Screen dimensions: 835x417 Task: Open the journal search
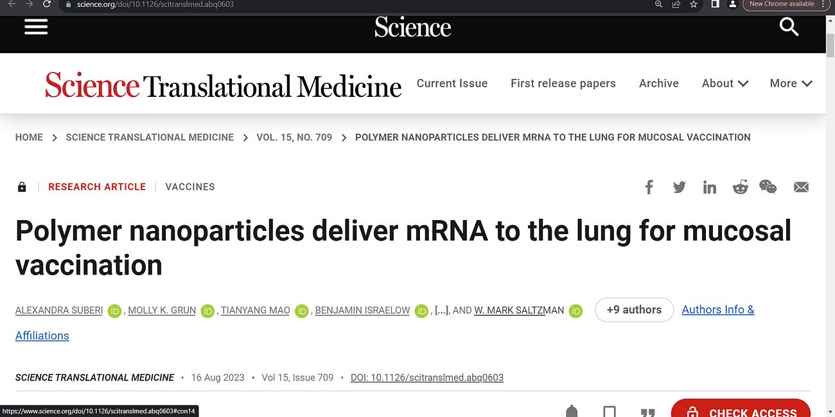(789, 27)
